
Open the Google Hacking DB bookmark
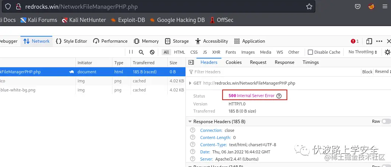pyautogui.click(x=177, y=20)
